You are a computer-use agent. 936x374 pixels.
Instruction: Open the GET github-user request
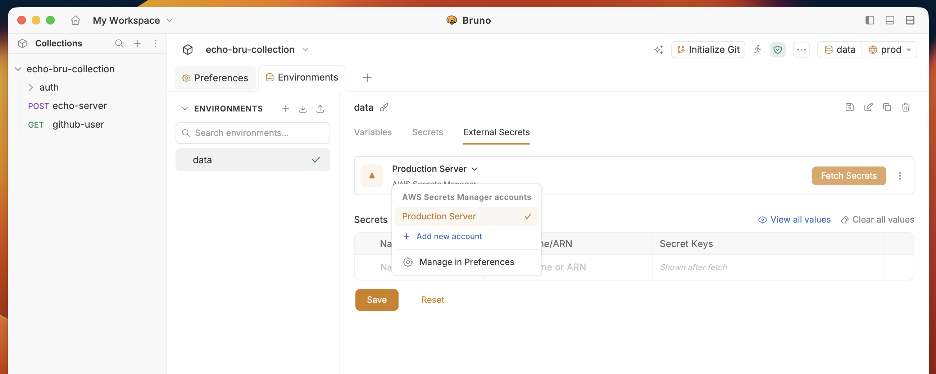[x=66, y=124]
